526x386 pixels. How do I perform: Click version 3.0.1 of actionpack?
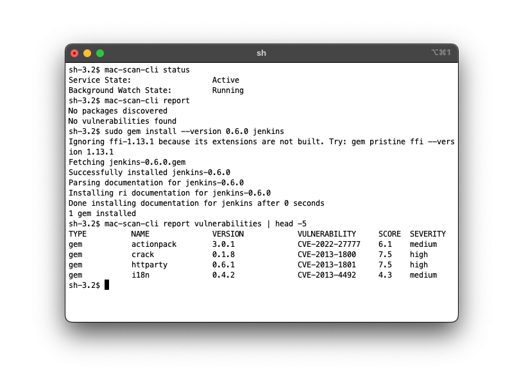click(223, 244)
